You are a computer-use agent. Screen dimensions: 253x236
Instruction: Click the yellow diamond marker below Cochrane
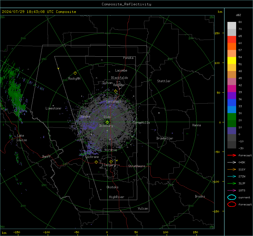(96, 162)
